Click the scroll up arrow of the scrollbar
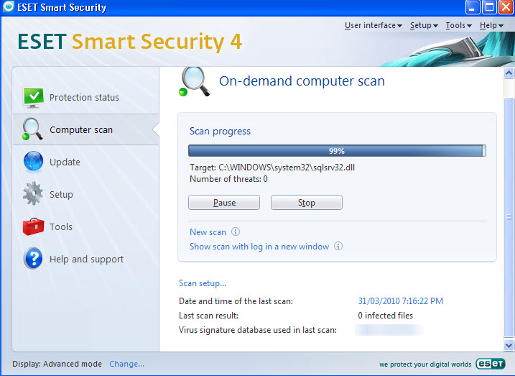 (509, 73)
